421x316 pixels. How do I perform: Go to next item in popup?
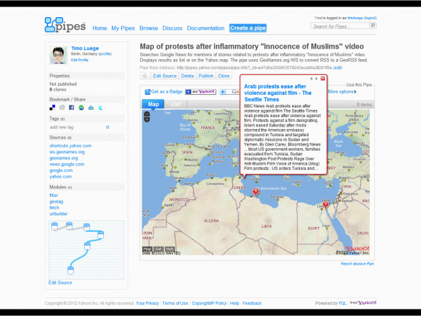click(316, 78)
